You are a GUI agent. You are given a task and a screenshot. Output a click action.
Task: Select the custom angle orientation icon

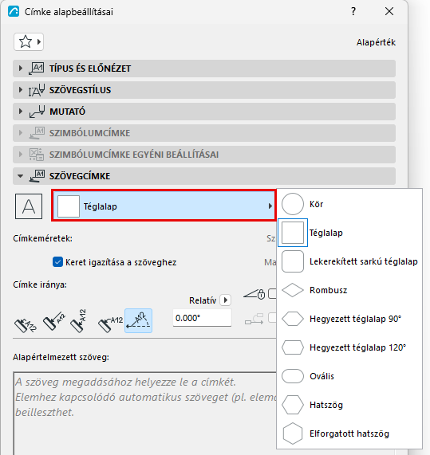(138, 320)
